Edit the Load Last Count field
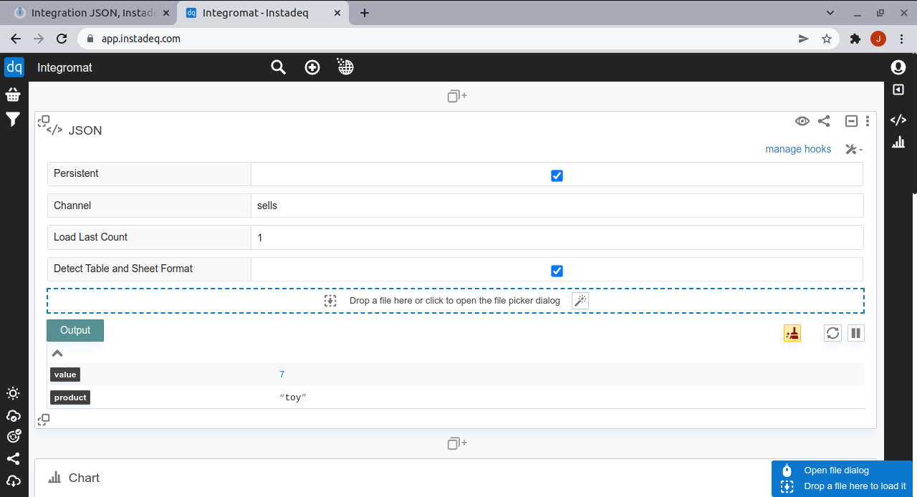 pyautogui.click(x=557, y=237)
